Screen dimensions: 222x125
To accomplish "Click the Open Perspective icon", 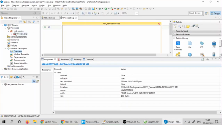I will click(x=206, y=13).
